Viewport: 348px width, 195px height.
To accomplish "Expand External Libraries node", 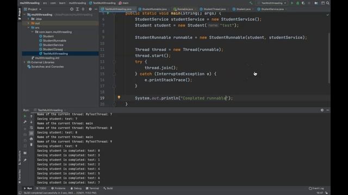I will point(24,62).
